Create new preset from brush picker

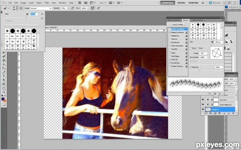click(42, 18)
